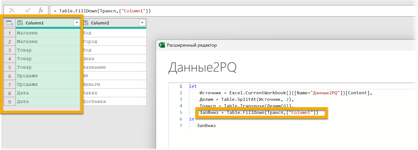Click the ЗапВниз Table.FillDown code line

pos(259,112)
